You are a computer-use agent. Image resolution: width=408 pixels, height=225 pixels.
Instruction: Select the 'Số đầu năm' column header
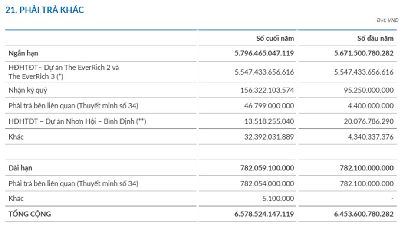(375, 38)
